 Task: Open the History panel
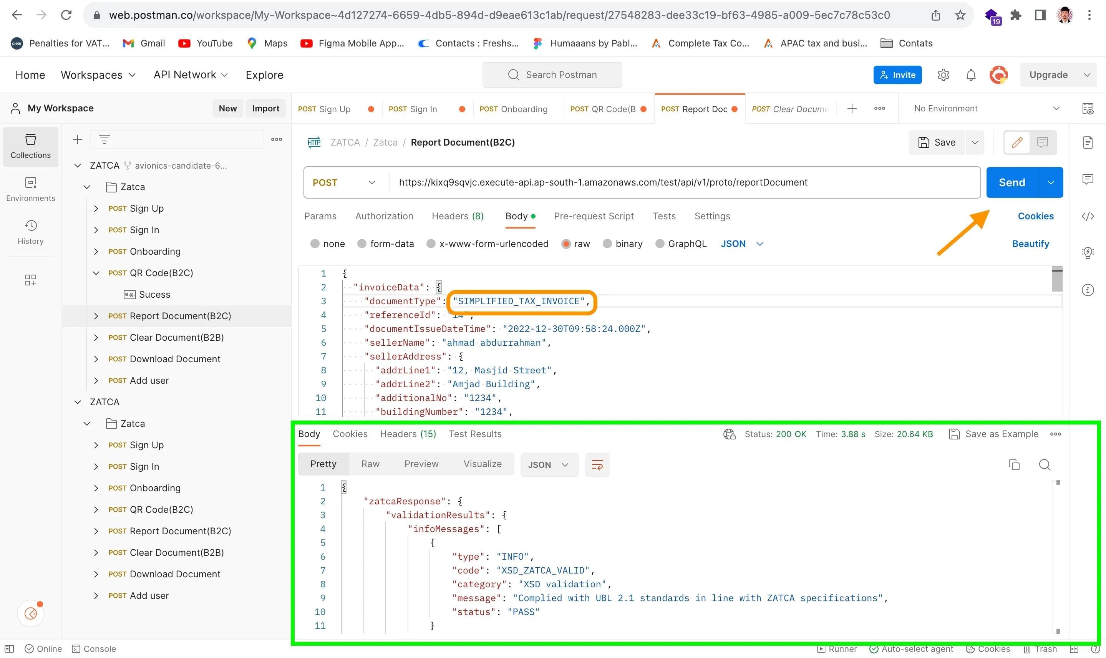pyautogui.click(x=30, y=232)
